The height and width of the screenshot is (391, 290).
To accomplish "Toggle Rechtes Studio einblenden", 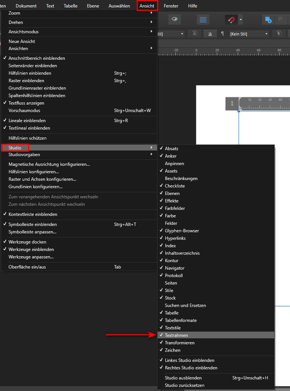I will [x=216, y=367].
